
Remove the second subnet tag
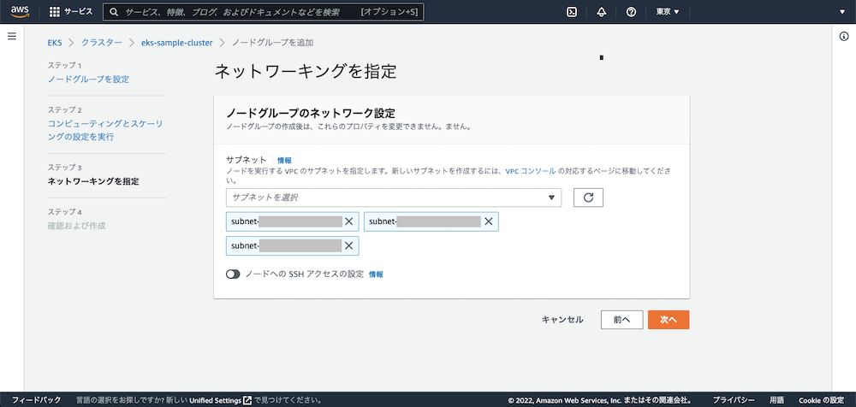488,221
